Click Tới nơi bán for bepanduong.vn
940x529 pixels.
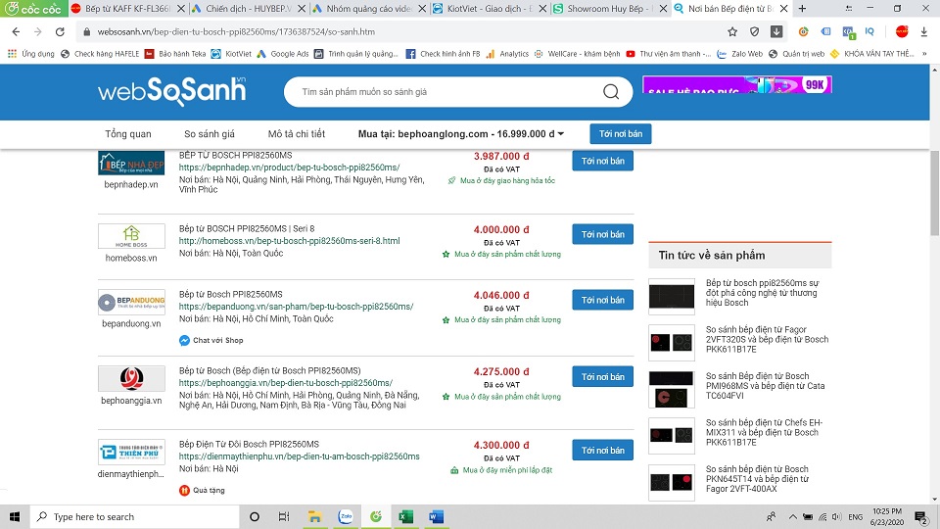tap(602, 300)
